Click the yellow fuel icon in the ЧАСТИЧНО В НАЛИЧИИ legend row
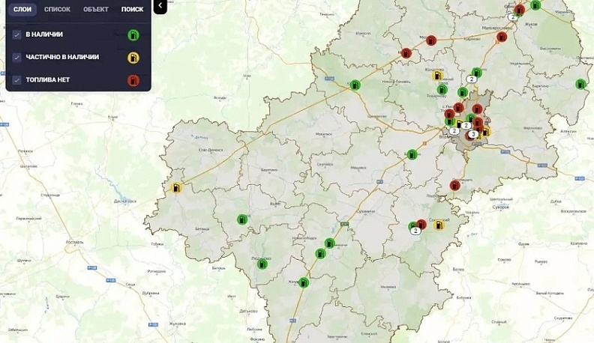This screenshot has height=343, width=594. point(133,58)
